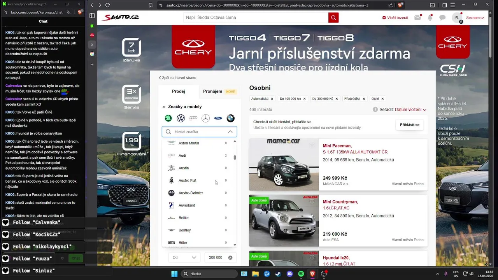Open Steam from the taskbar

[x=278, y=274]
